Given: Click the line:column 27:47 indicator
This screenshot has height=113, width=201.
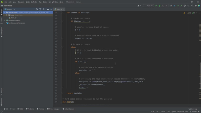Looking at the screenshot, I should coord(153,112).
